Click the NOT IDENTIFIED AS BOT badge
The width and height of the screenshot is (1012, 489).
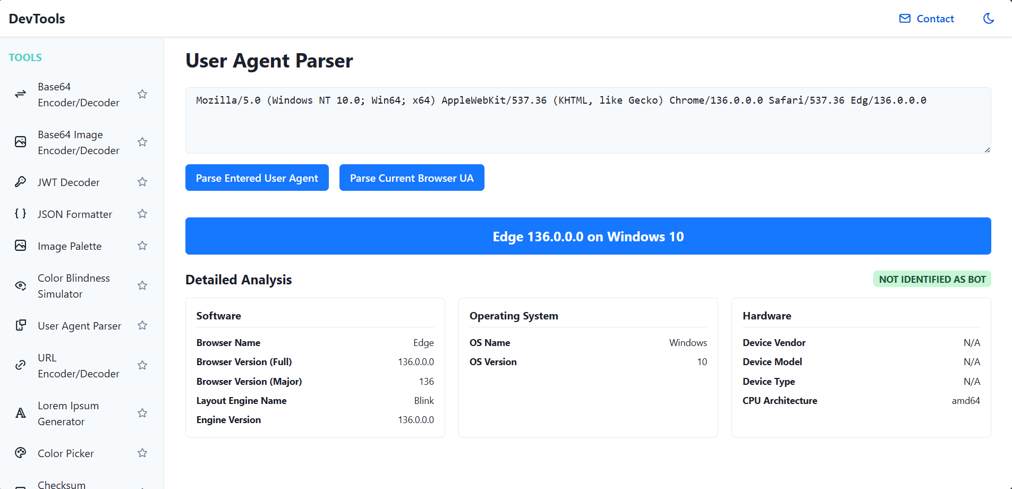932,279
